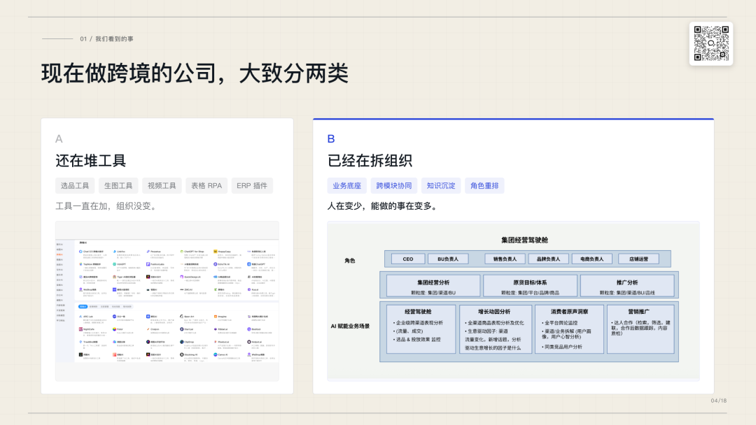Click the text 人在变少，能做的事在变多。

384,206
